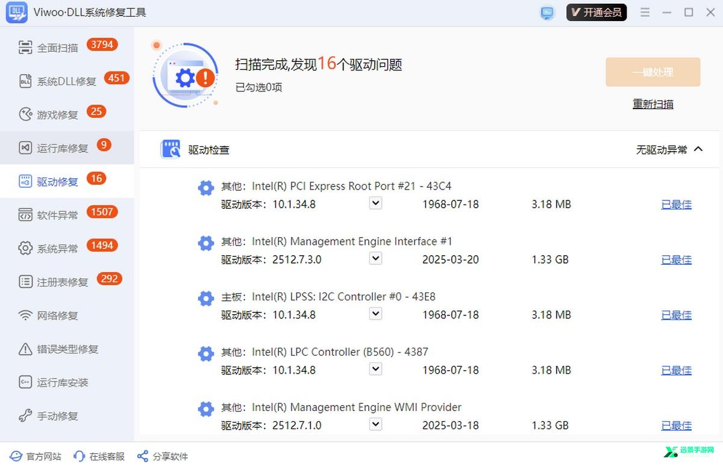
Task: Click the Viwoo DLL app logo
Action: (x=16, y=13)
